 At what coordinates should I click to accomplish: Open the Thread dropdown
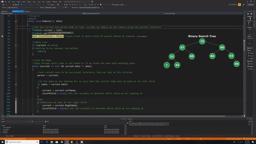coord(54,8)
